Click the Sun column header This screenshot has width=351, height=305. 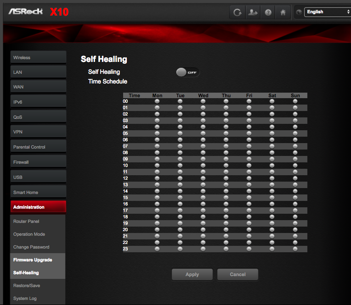(x=295, y=95)
